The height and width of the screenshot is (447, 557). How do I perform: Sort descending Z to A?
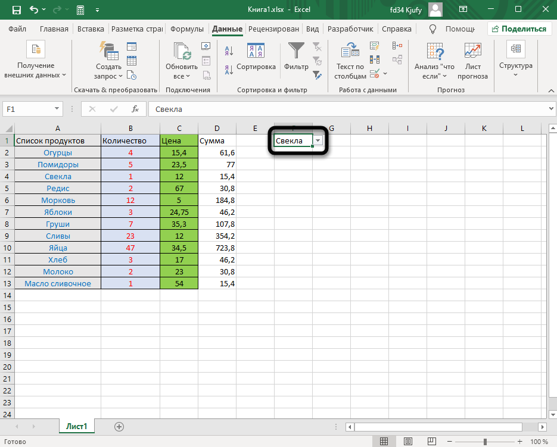228,67
